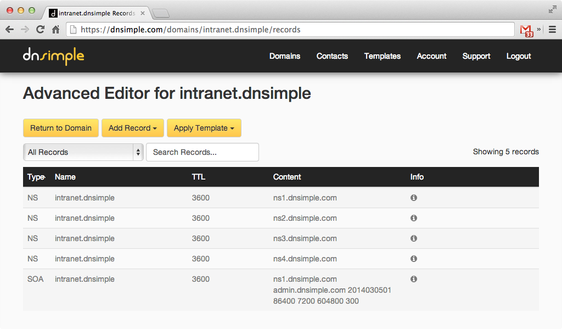Image resolution: width=562 pixels, height=329 pixels.
Task: View info icon for ns1.dnsimple.com NS record
Action: point(414,198)
